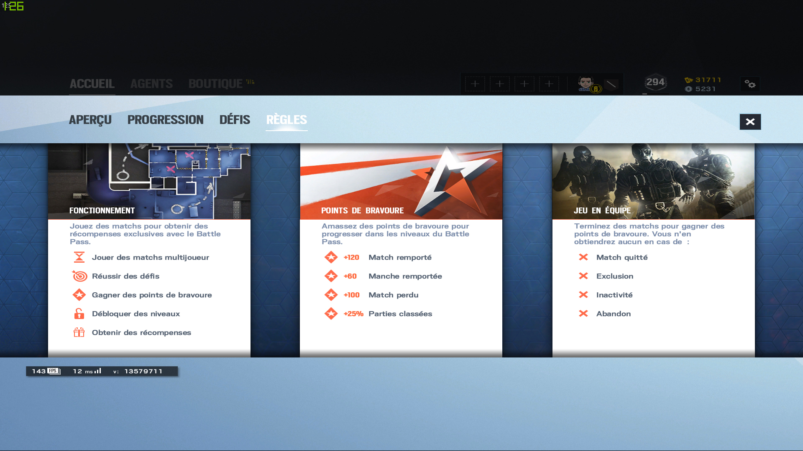Click the red X beside Abandon
The width and height of the screenshot is (803, 451).
tap(583, 314)
